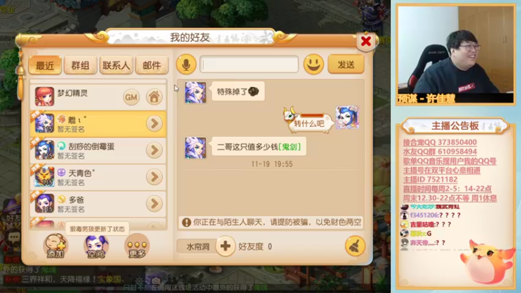This screenshot has height=293, width=521.
Task: Click the home icon beside 梦幻精灵
Action: [154, 97]
